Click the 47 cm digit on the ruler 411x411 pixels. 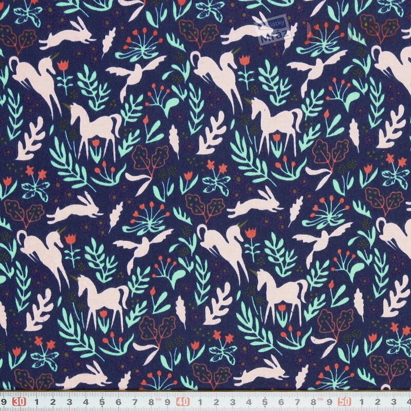pos(296,401)
